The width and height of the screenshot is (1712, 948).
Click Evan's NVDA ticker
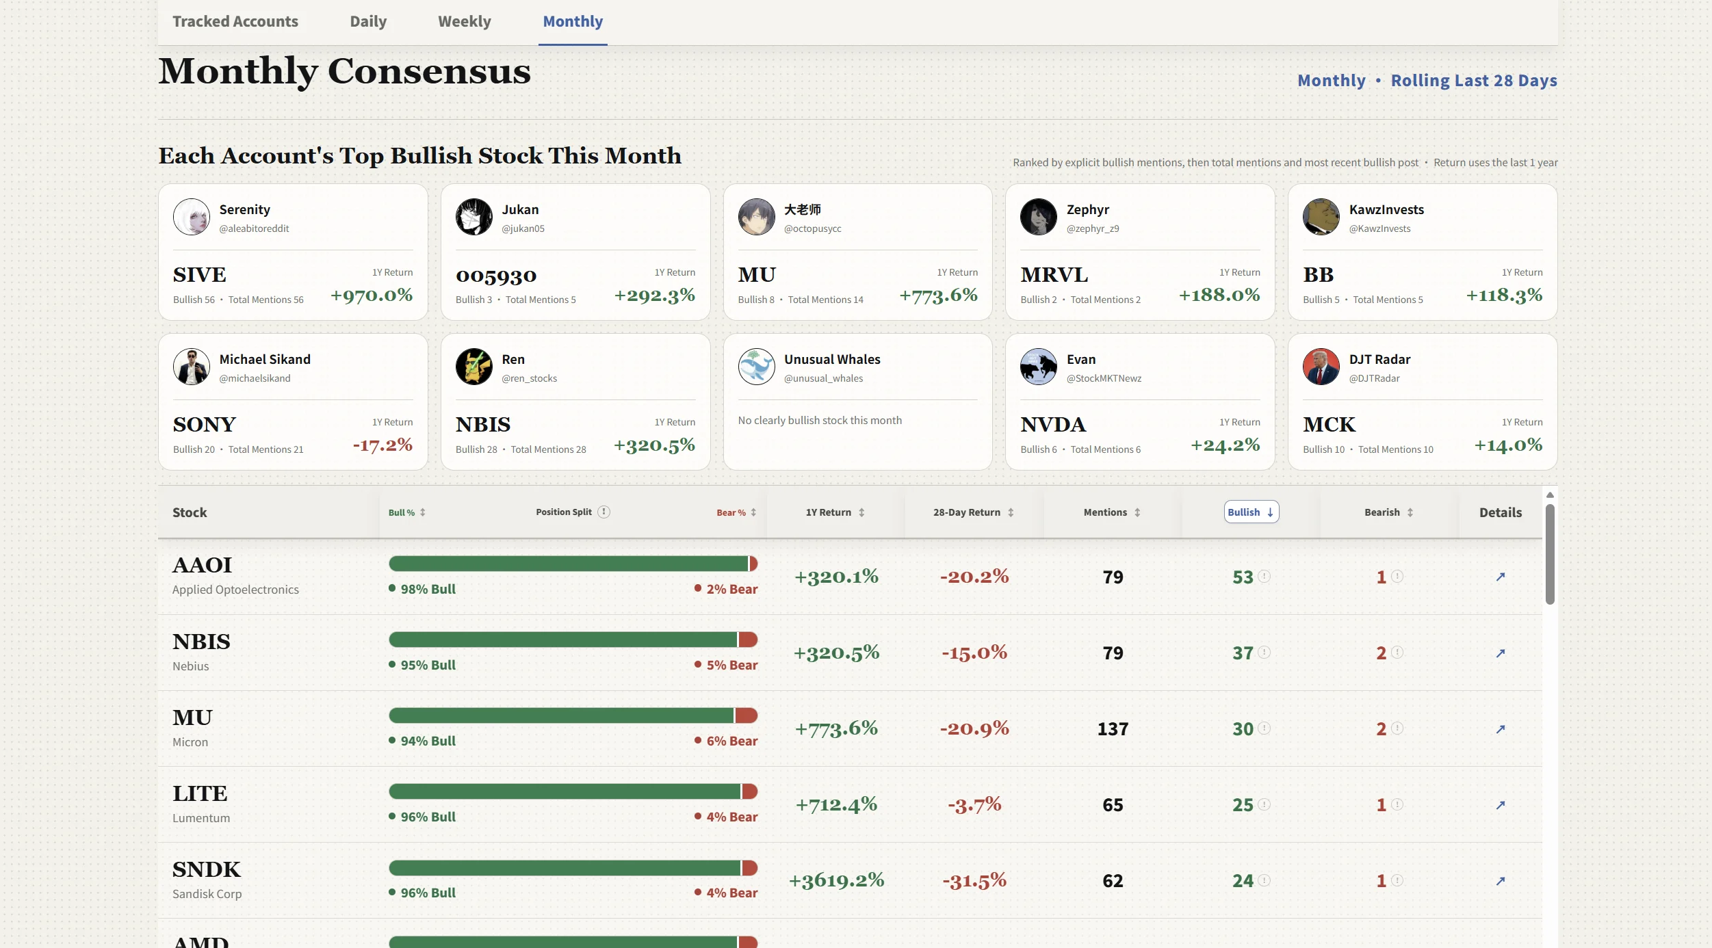point(1053,424)
